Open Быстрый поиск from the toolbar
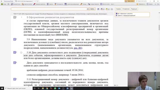This screenshot has width=160, height=90. point(15,4)
